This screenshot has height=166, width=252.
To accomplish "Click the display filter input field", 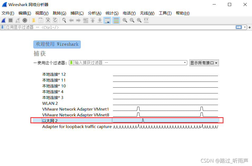I will 120,27.
